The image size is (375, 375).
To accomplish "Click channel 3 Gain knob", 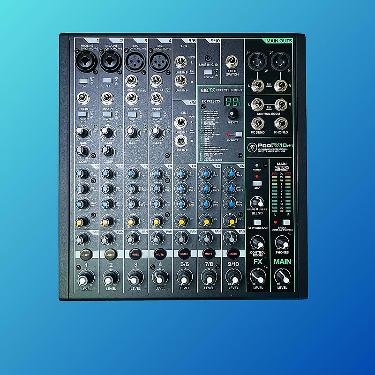I will (132, 132).
